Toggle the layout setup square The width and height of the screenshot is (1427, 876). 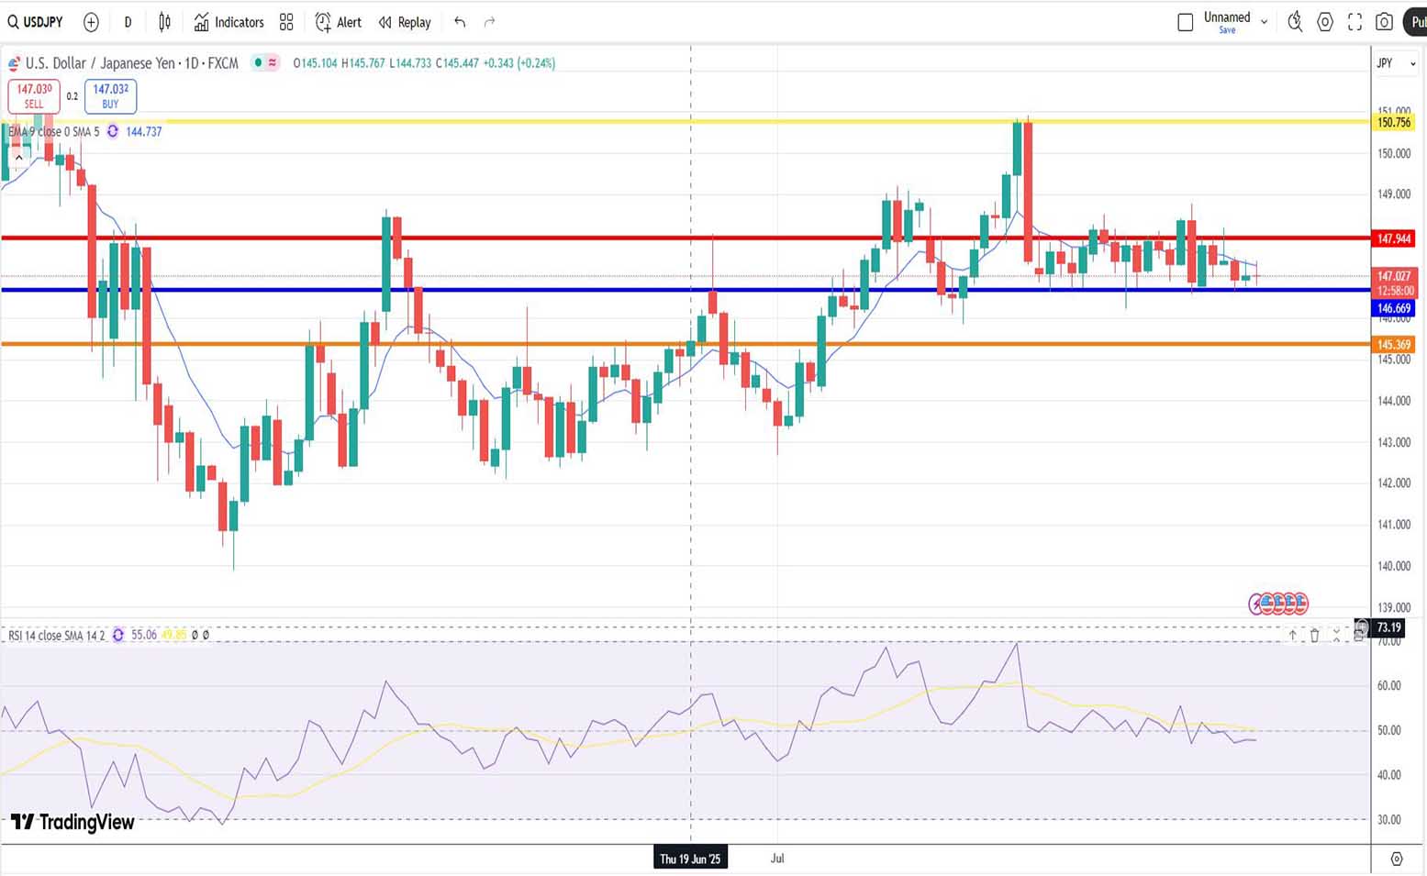coord(1185,22)
